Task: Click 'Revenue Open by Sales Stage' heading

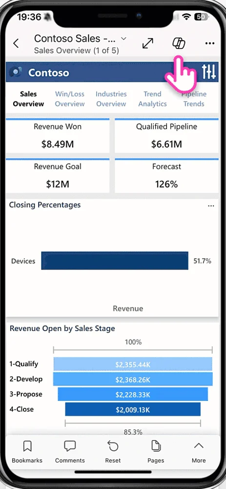Action: 62,329
